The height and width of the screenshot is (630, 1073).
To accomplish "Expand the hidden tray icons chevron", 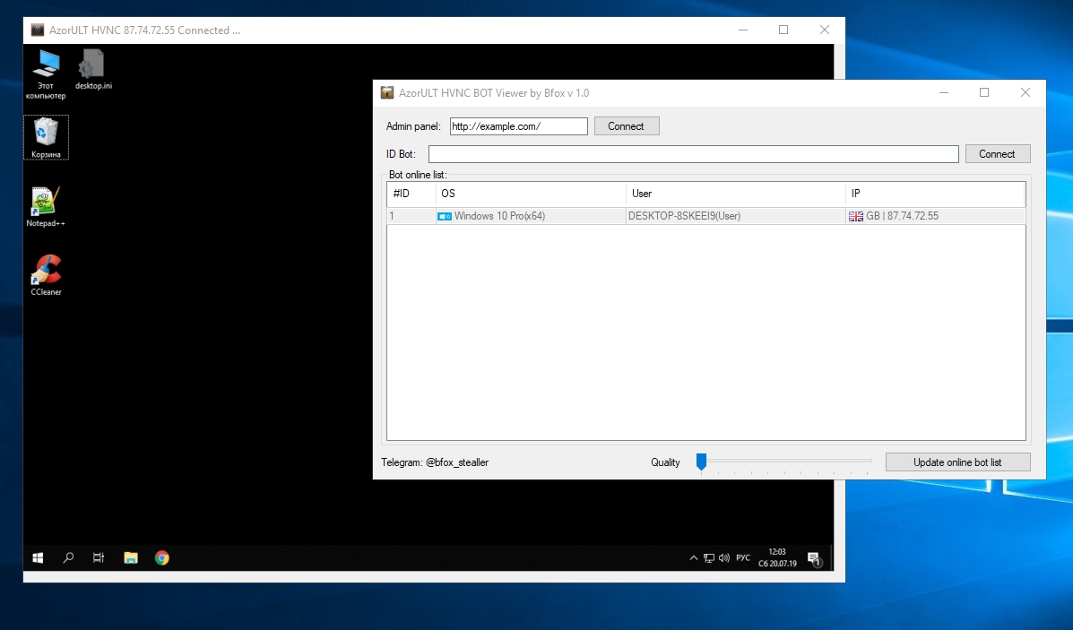I will click(693, 557).
